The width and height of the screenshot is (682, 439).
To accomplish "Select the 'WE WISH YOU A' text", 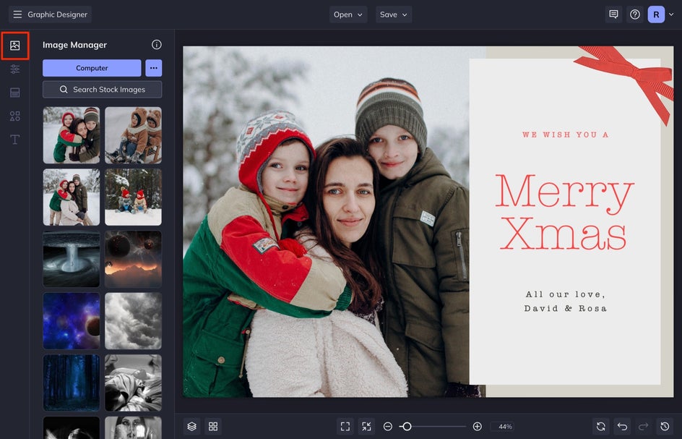I will (565, 135).
